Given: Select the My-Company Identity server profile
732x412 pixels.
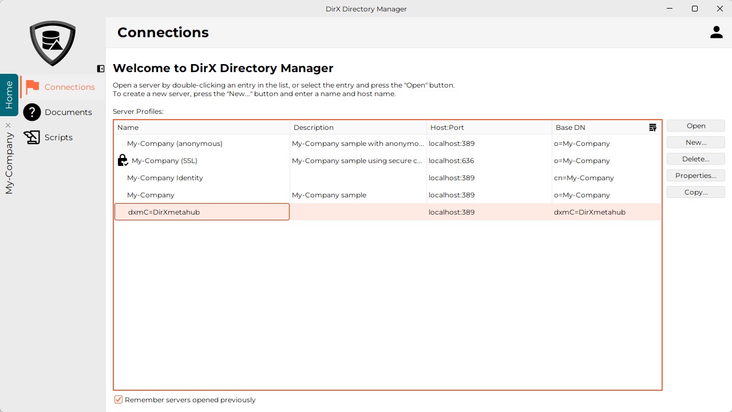Looking at the screenshot, I should point(165,178).
